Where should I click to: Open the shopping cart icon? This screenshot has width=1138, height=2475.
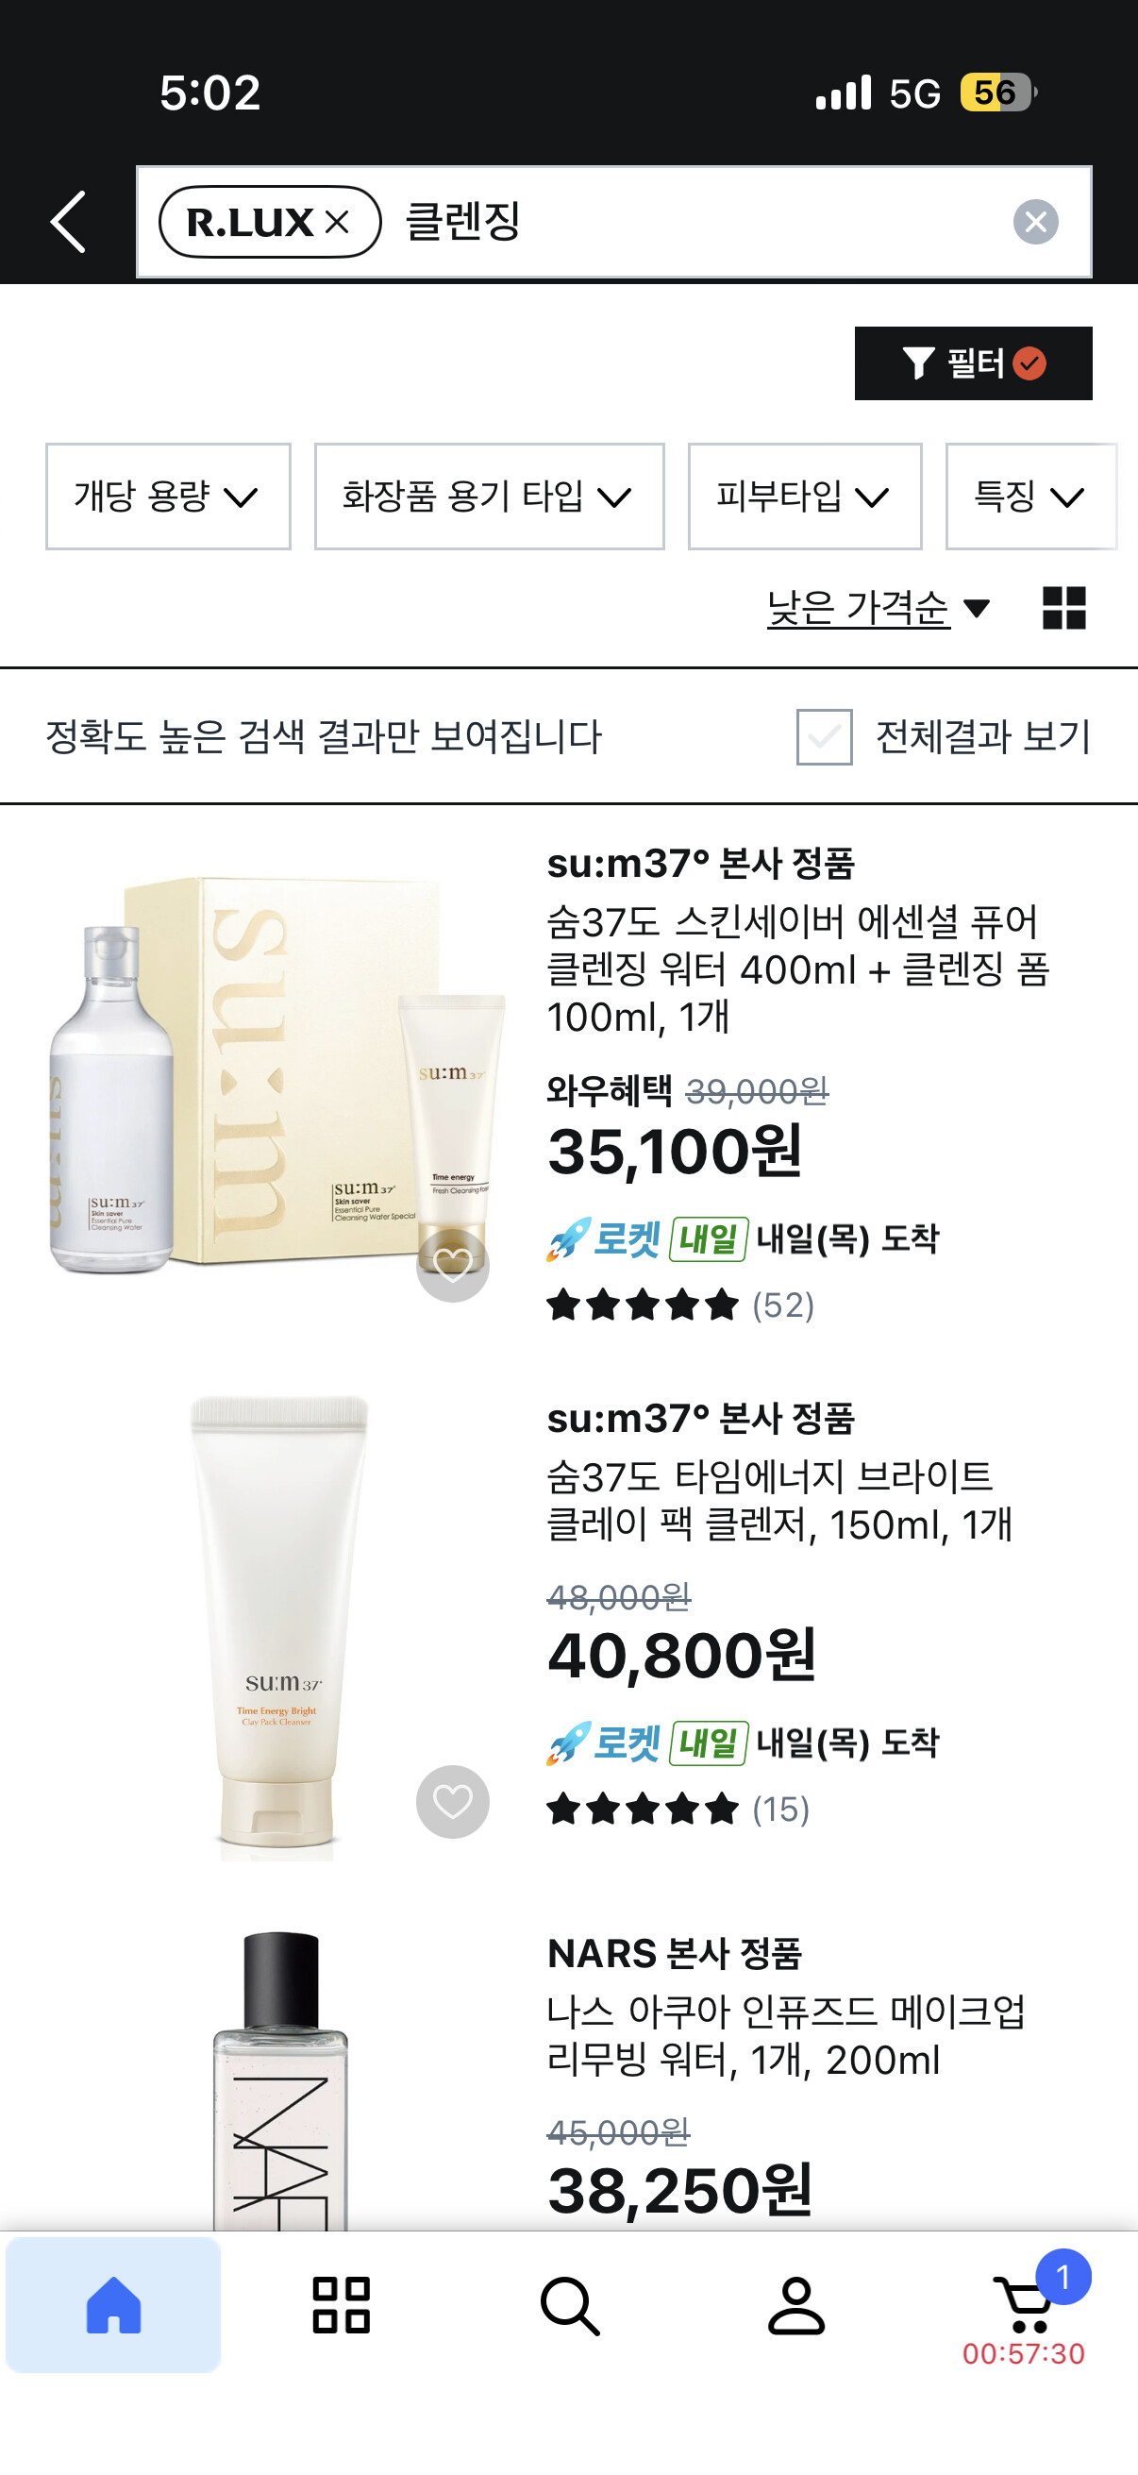tap(1024, 2304)
